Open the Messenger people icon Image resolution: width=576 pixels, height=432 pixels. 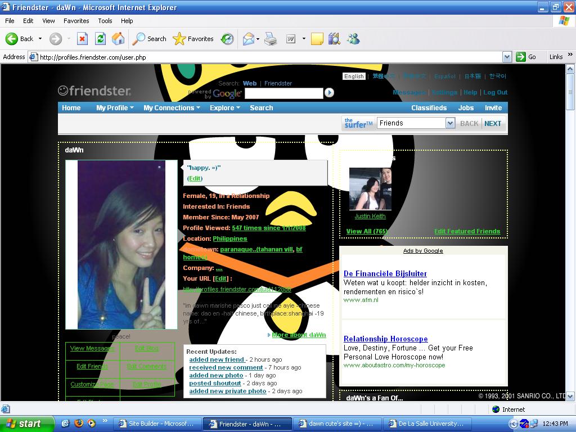tap(353, 39)
